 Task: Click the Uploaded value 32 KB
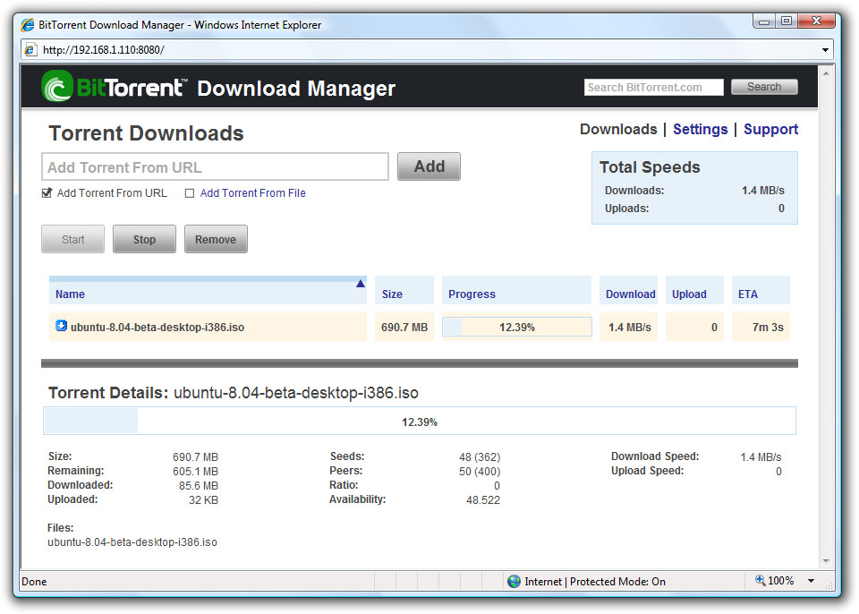[203, 499]
